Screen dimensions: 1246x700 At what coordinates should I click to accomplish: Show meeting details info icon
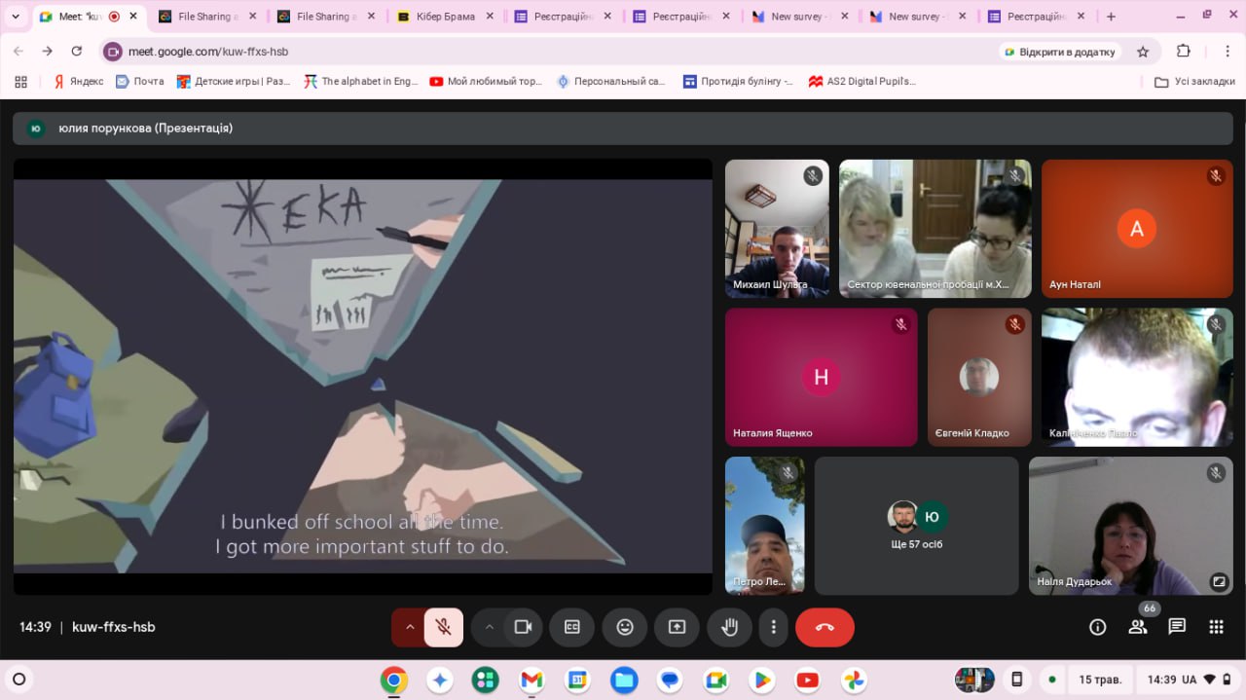(x=1097, y=627)
